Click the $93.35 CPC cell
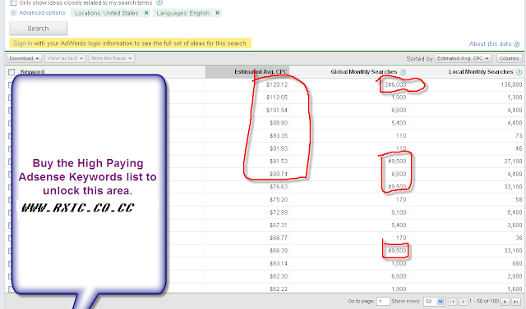Viewport: 526px width, 309px height. coord(279,136)
